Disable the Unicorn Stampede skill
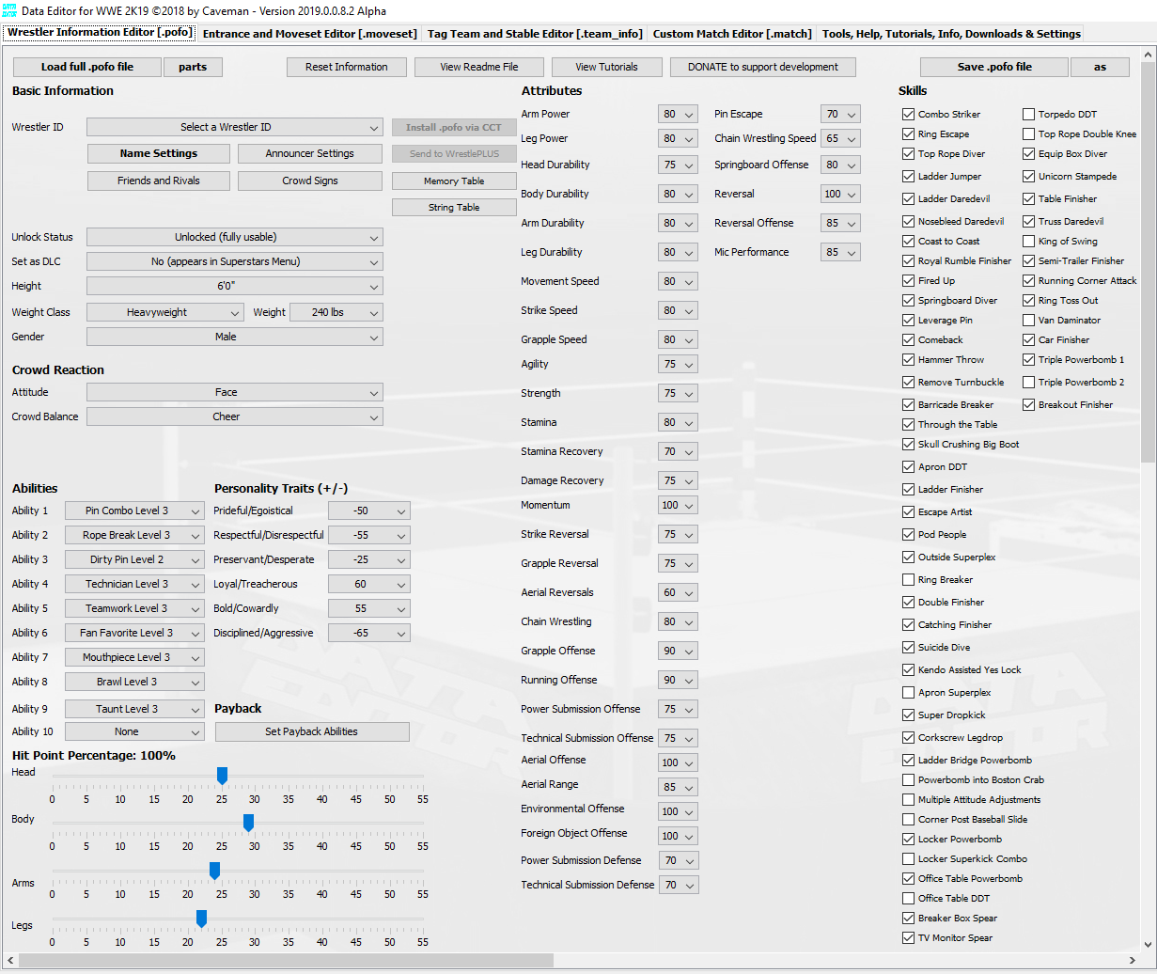This screenshot has height=974, width=1157. point(1028,177)
